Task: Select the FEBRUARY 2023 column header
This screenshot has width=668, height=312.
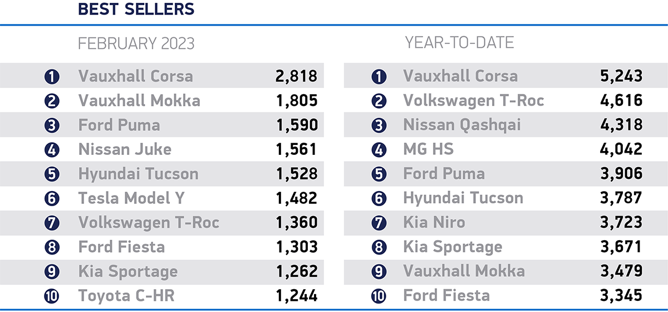Action: [136, 43]
